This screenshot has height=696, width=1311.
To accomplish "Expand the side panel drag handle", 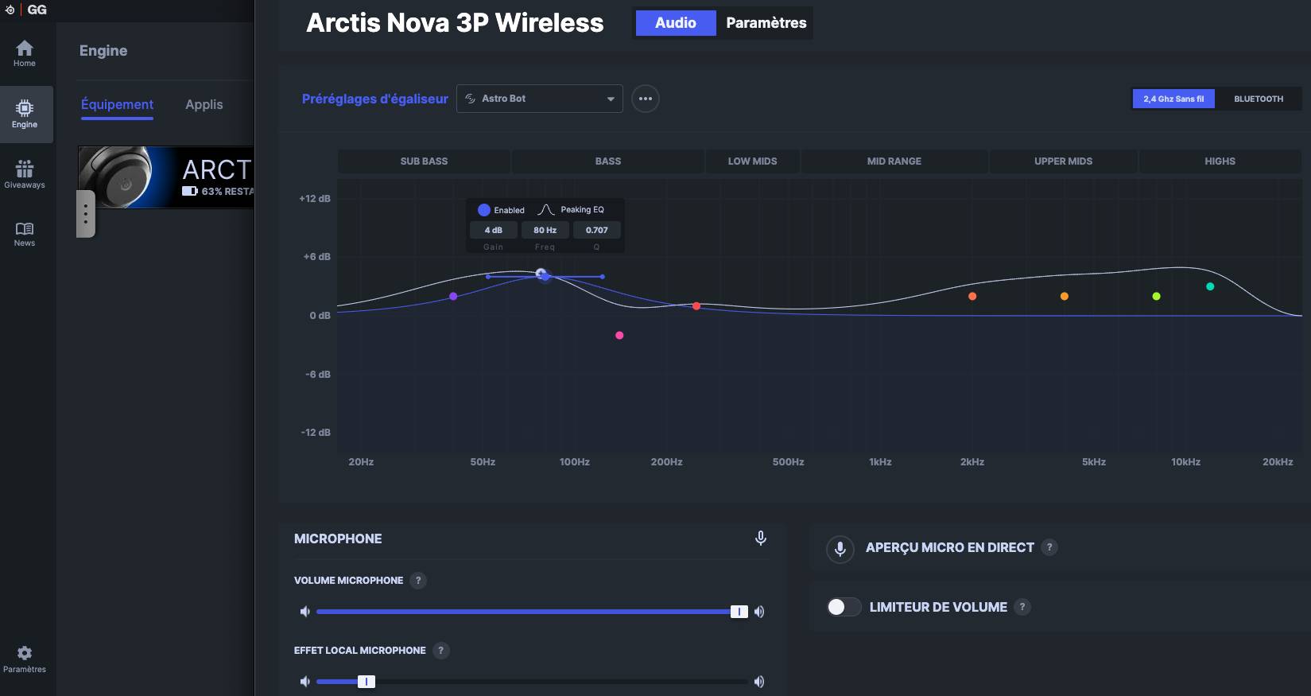I will click(x=86, y=213).
